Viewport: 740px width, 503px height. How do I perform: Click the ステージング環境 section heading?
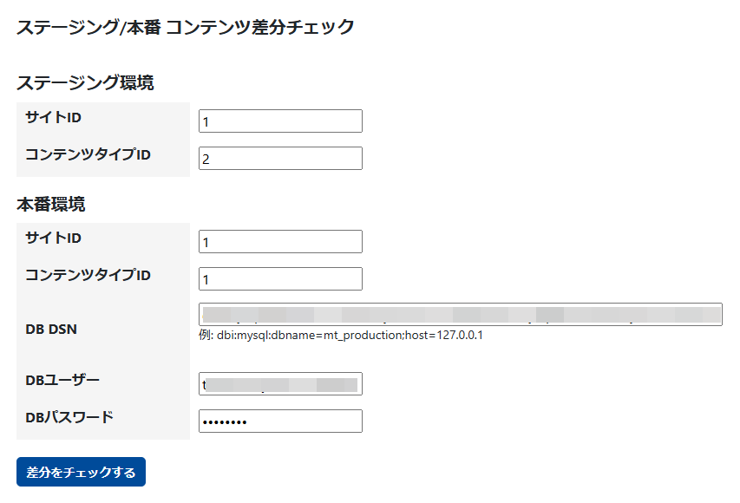(x=85, y=83)
